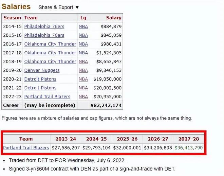224x176 pixels.
Task: Click NBA league link in 2014-15 row
Action: point(83,27)
